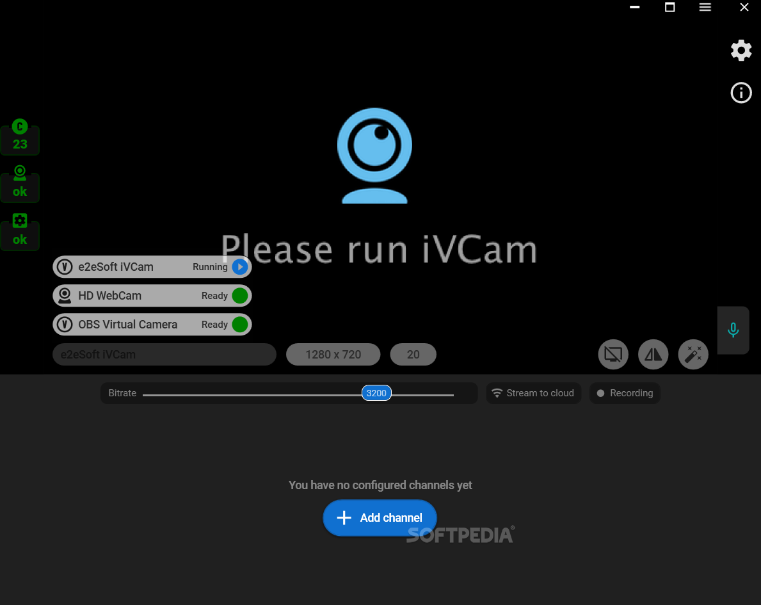Open the magic wand effects icon
Screen dimensions: 761x605
[693, 355]
